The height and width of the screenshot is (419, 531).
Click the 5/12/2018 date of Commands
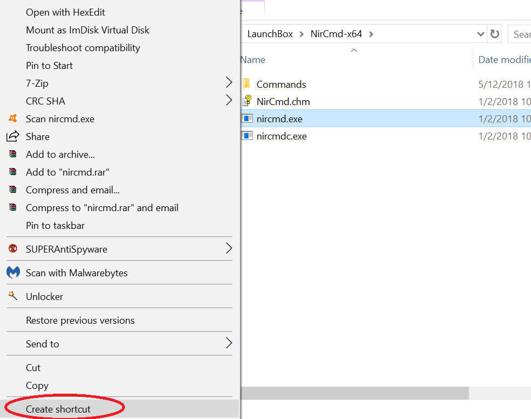click(x=504, y=84)
